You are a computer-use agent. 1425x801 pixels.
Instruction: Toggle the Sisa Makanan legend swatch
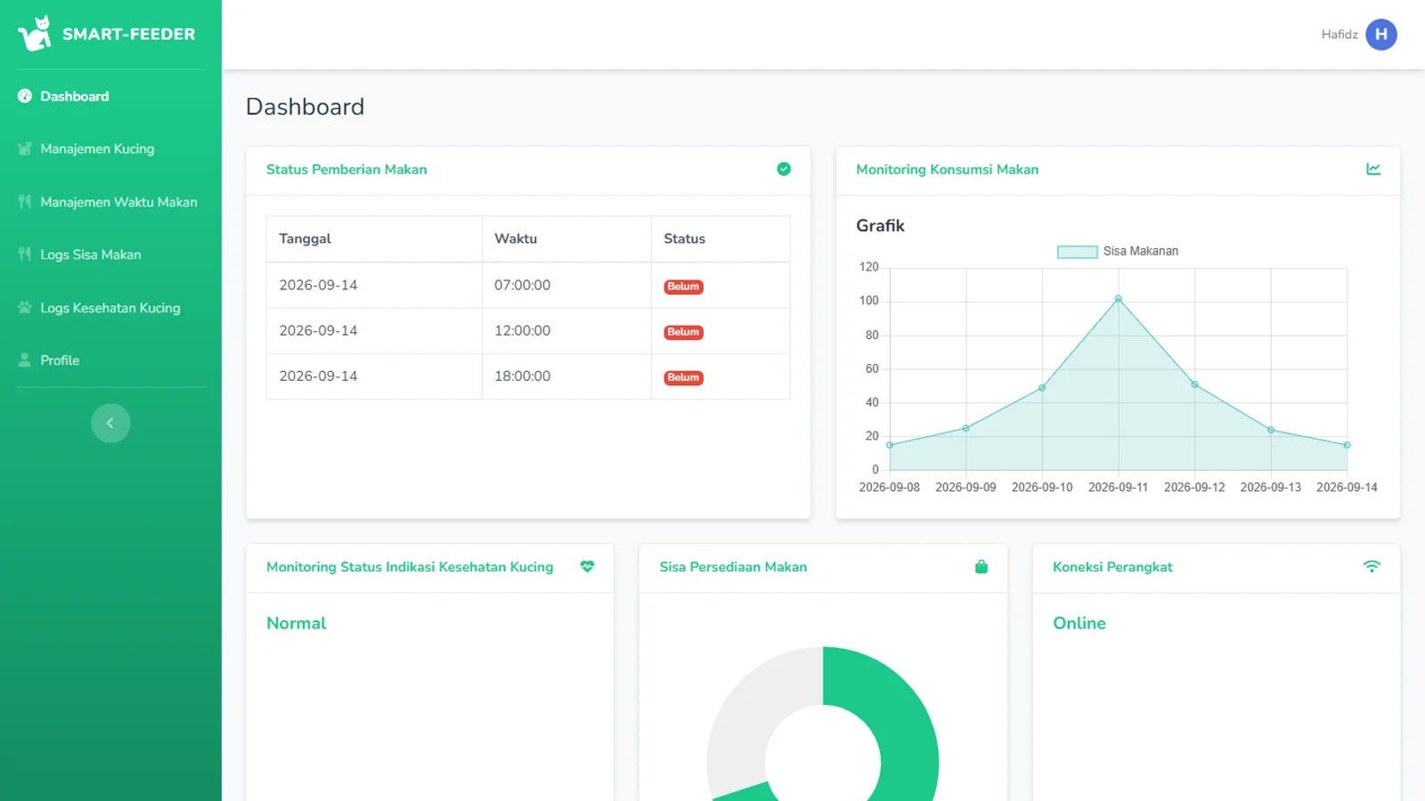[1077, 252]
